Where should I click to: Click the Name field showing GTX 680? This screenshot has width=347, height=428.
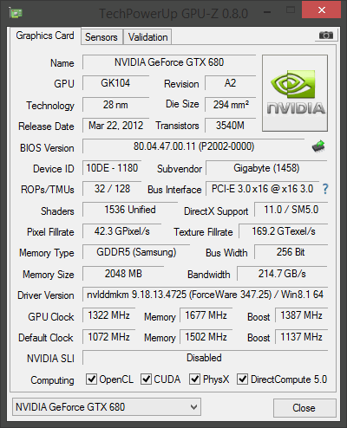tap(169, 62)
